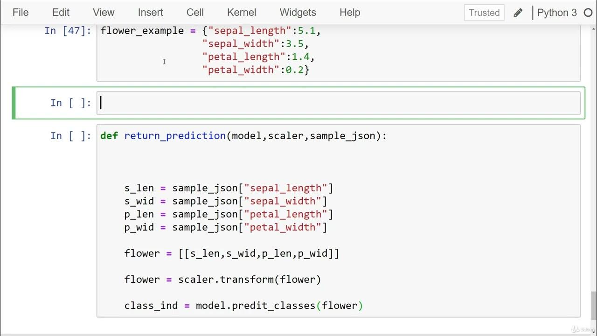
Task: Open the Edit menu
Action: pos(61,13)
